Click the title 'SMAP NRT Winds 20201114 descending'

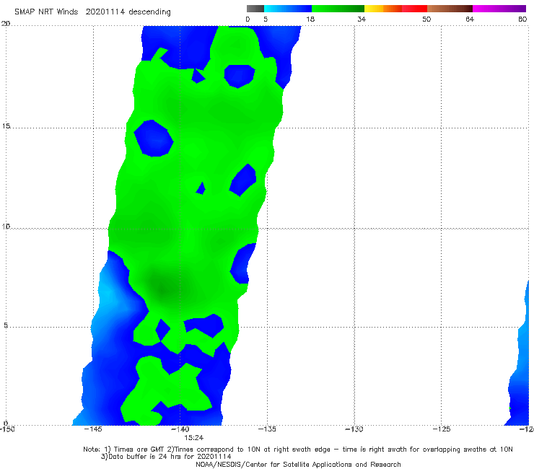tap(92, 12)
